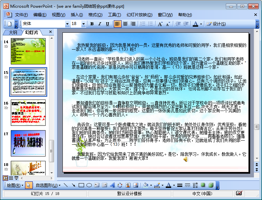Screen dimensions: 262x200
Task: Click Increase Font Size icon
Action: [160, 24]
